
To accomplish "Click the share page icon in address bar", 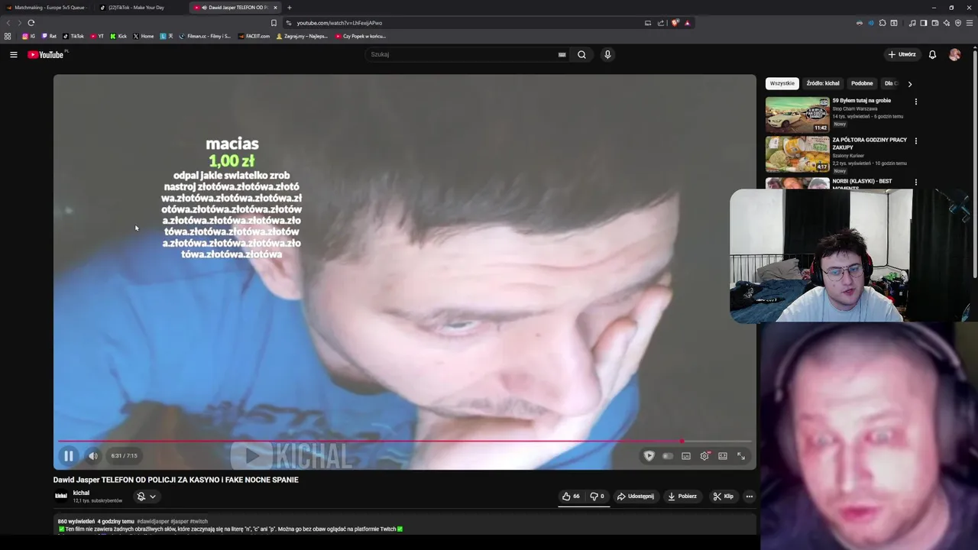I will (661, 23).
